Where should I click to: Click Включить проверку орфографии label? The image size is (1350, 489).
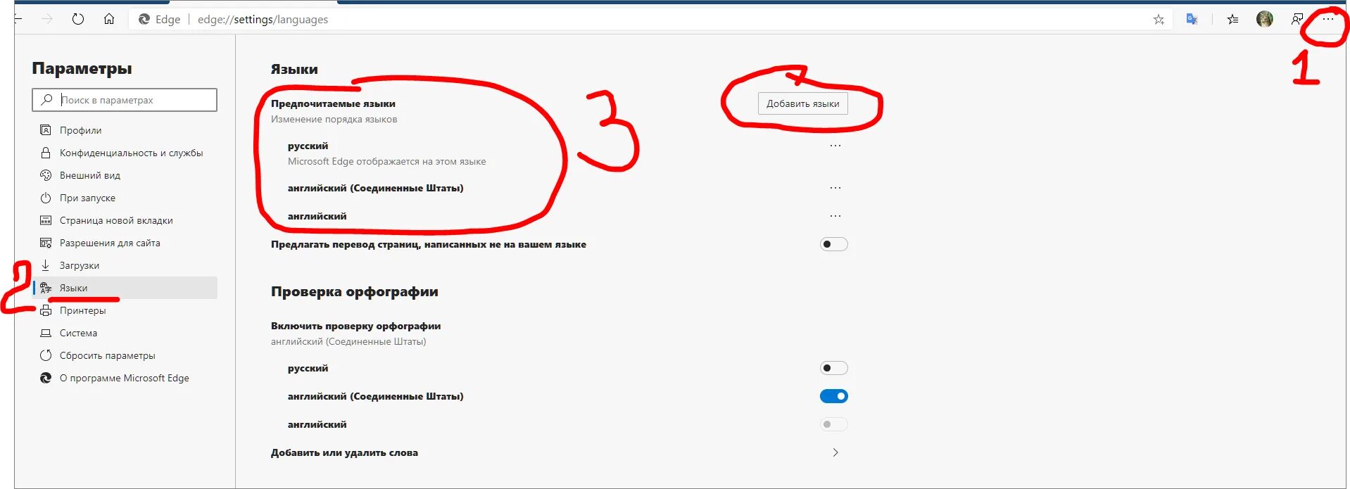355,326
